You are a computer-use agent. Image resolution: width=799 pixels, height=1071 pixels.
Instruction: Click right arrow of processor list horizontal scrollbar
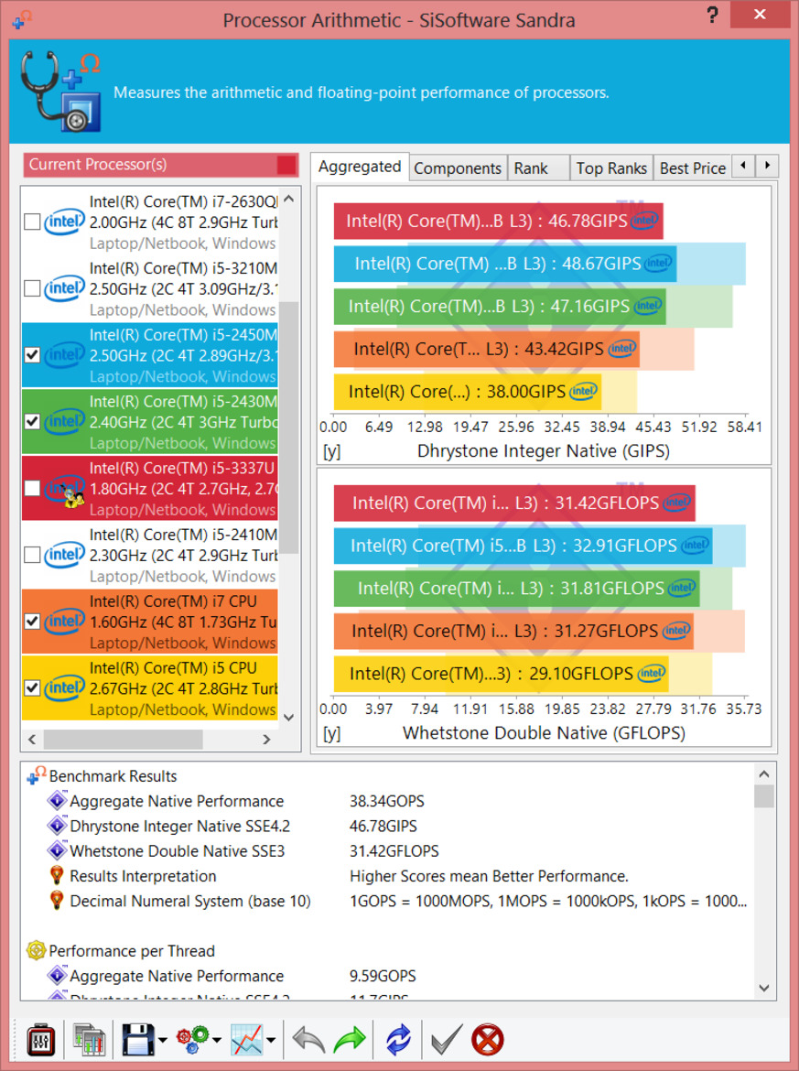pos(267,739)
